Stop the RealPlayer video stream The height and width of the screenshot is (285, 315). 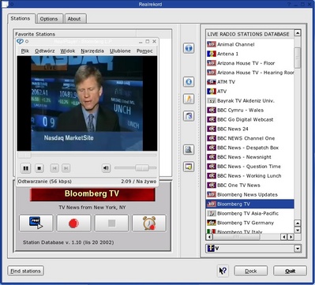[39, 168]
